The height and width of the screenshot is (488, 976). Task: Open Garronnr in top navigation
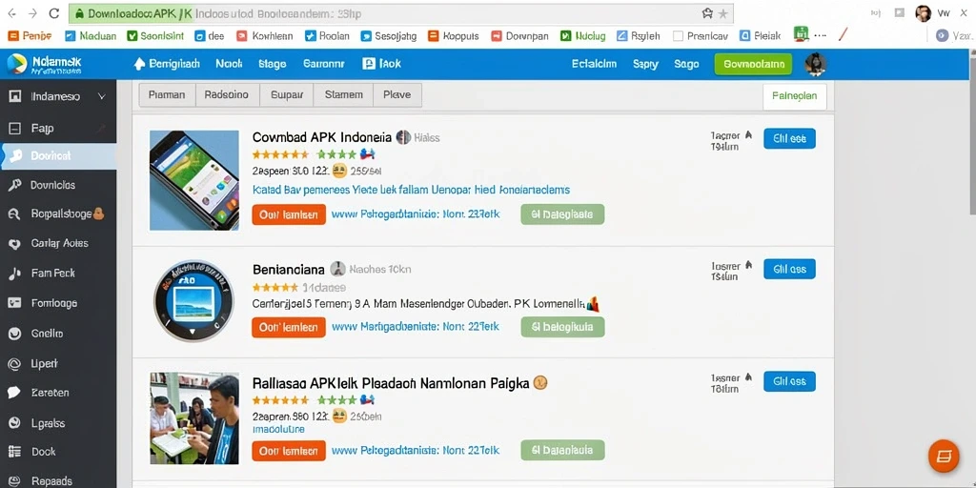(324, 64)
